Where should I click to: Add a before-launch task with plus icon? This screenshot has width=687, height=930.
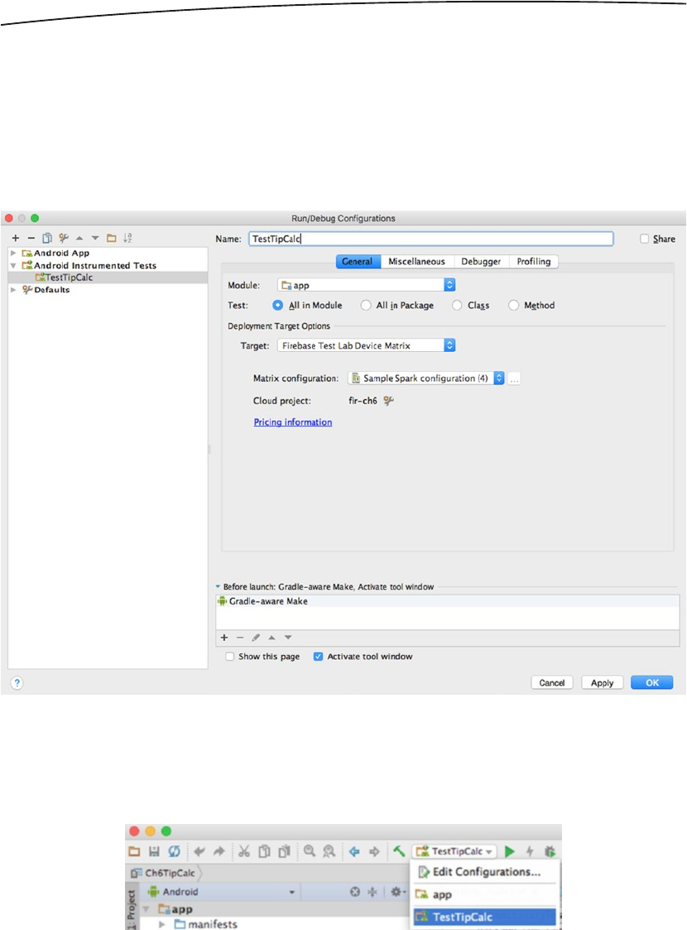point(224,638)
